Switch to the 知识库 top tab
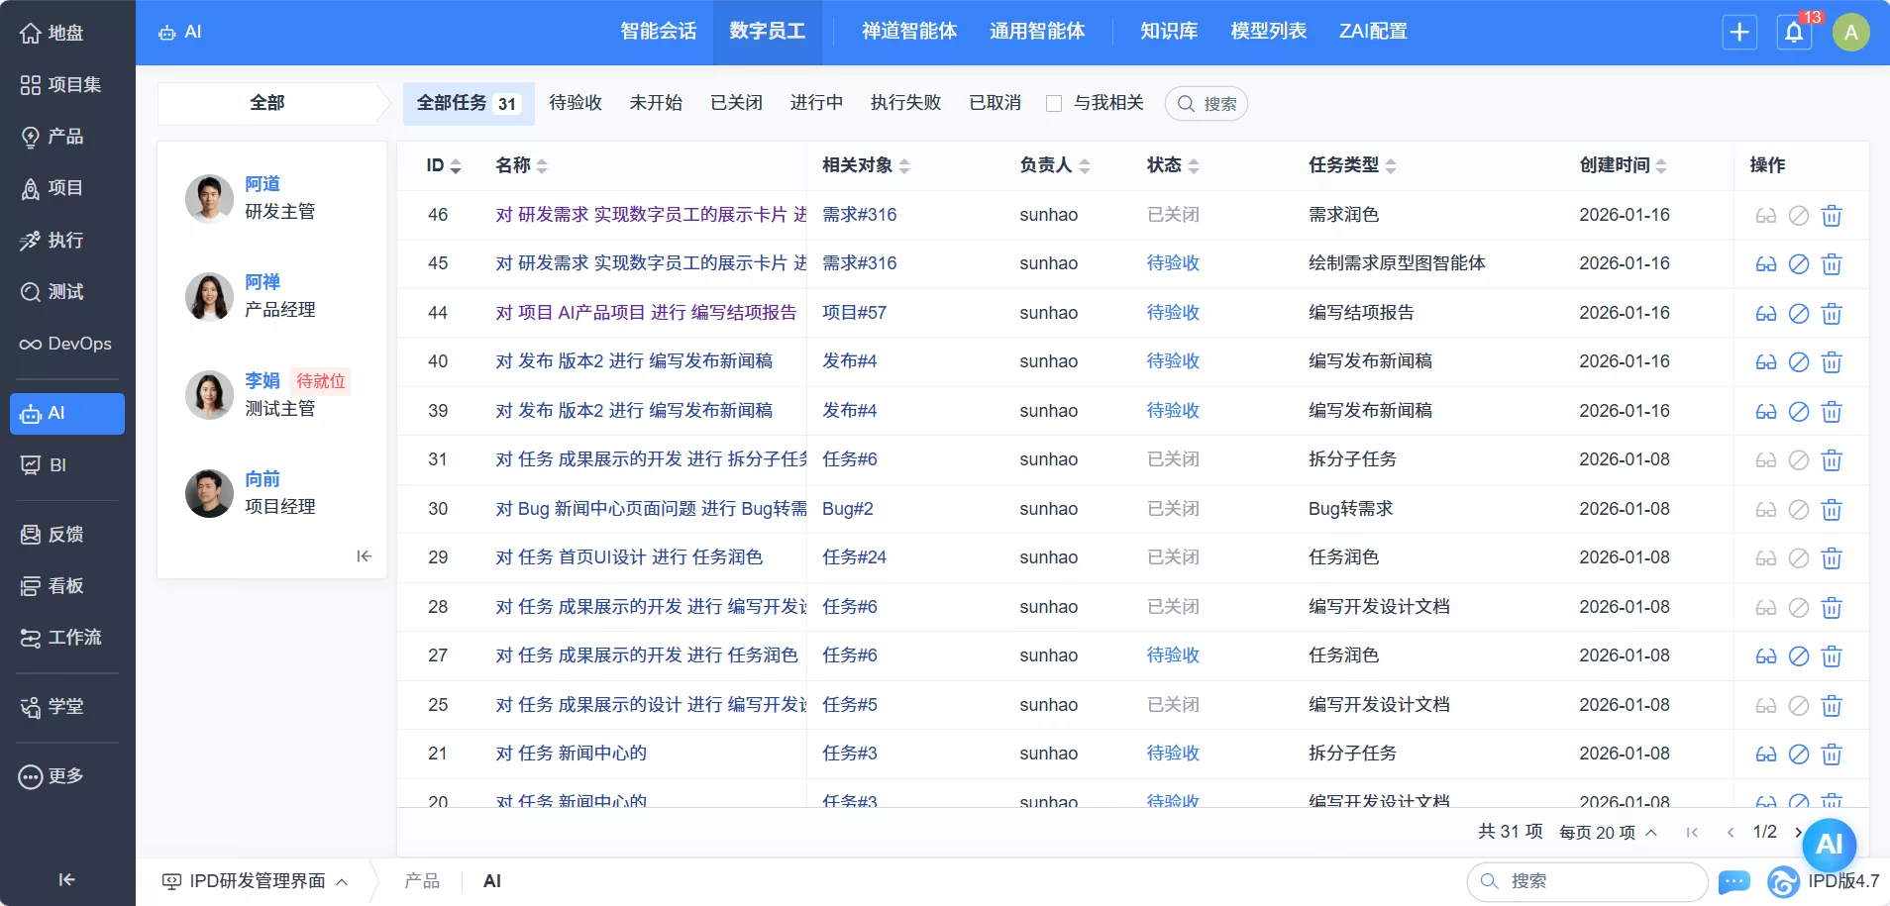This screenshot has width=1890, height=906. point(1167,31)
